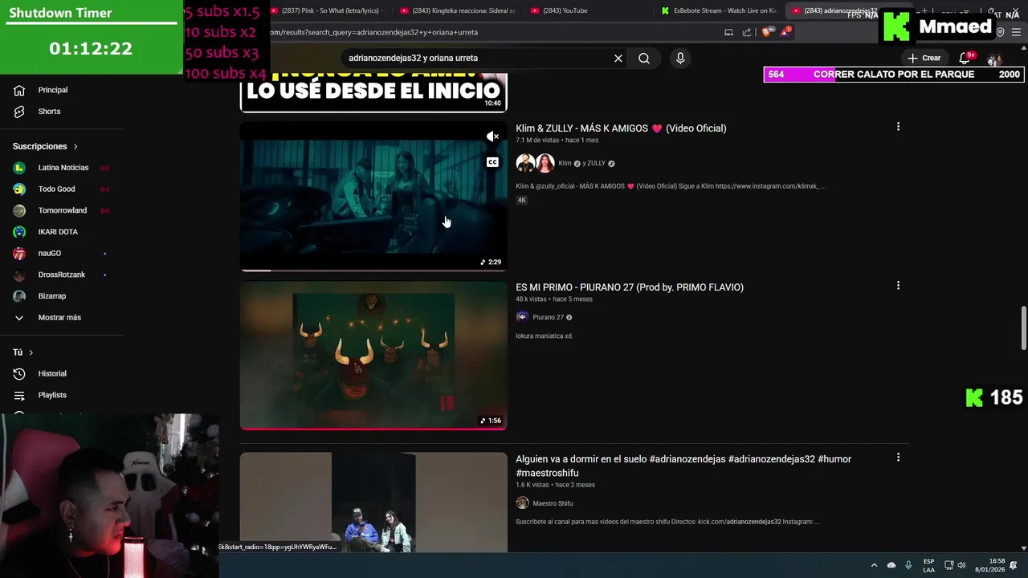The height and width of the screenshot is (578, 1028).
Task: Play the ES MI PRIMO video thumbnail
Action: [x=373, y=356]
